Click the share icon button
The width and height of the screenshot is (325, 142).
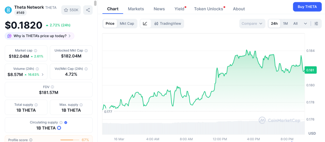[88, 10]
